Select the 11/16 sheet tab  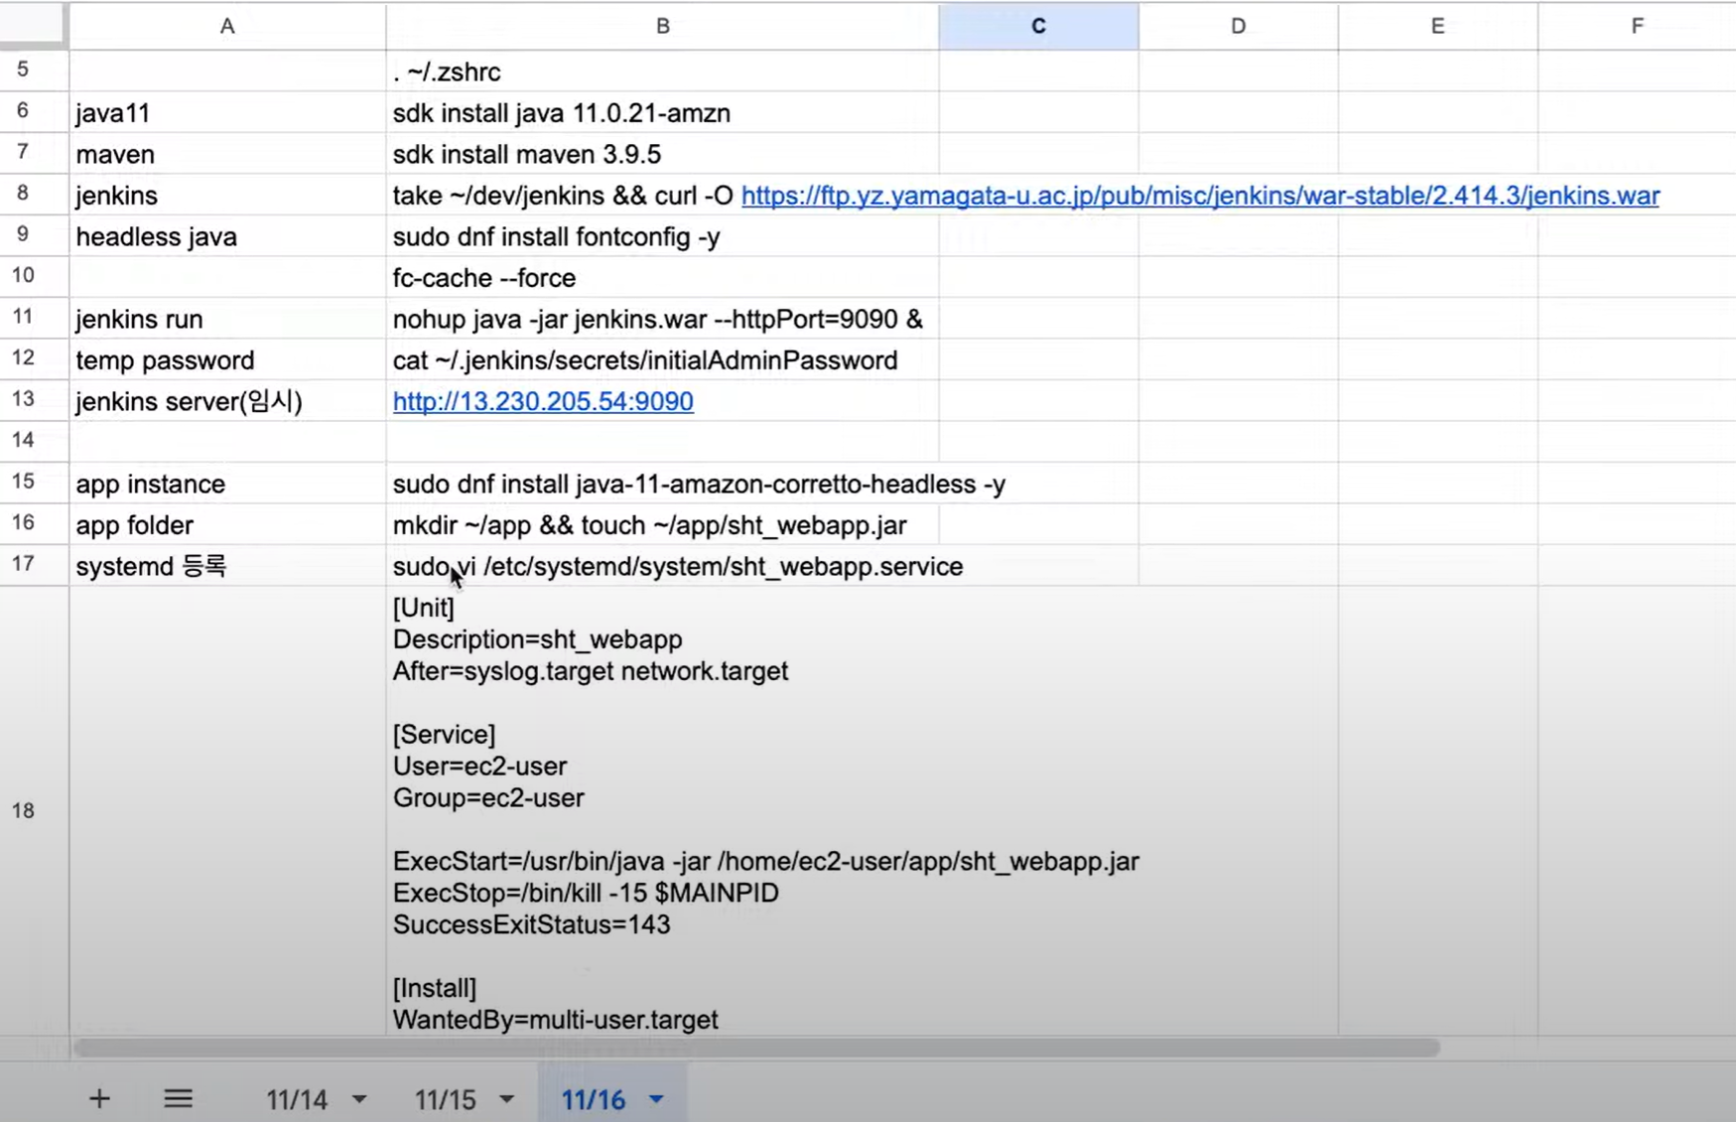(594, 1099)
